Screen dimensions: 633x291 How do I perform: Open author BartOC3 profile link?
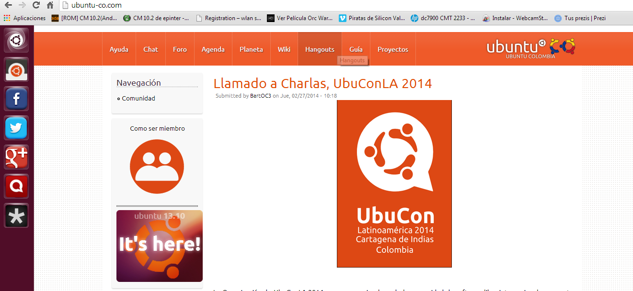click(261, 96)
